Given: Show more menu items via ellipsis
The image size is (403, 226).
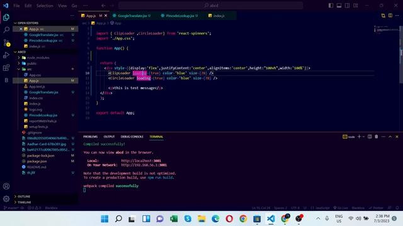Looking at the screenshot, I should tap(86, 6).
